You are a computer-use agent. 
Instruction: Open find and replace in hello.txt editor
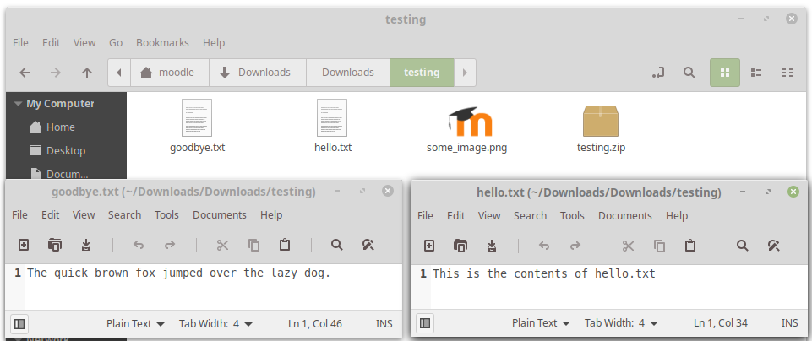point(774,246)
